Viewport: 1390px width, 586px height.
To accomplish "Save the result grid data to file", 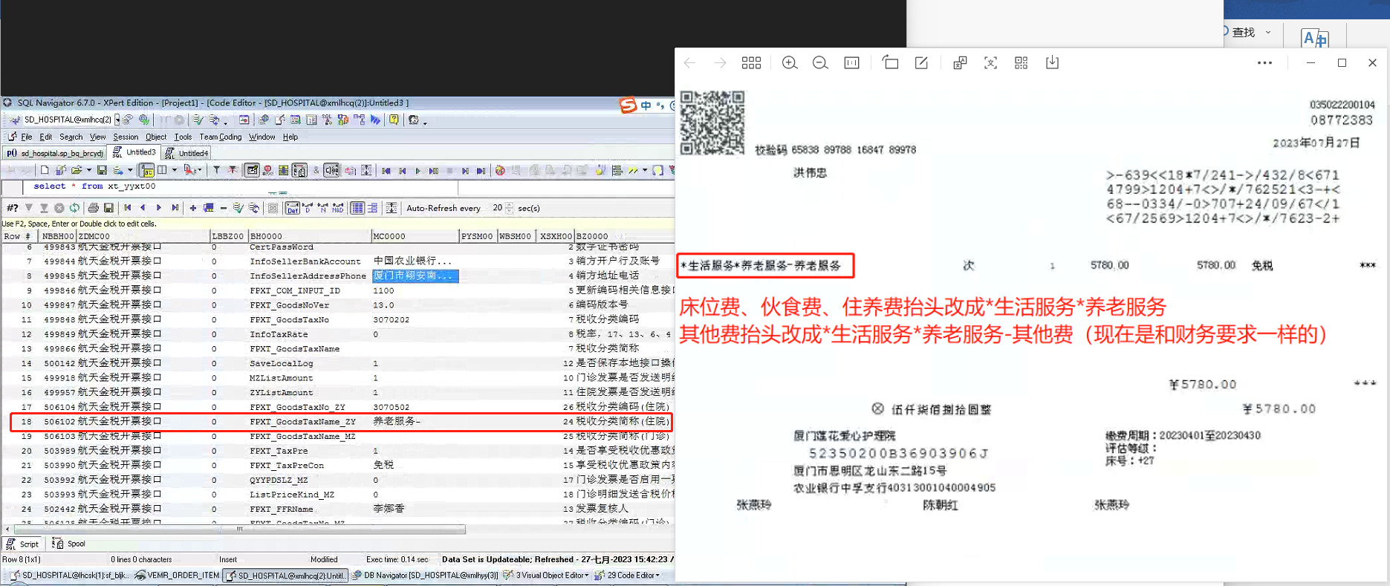I will (108, 208).
